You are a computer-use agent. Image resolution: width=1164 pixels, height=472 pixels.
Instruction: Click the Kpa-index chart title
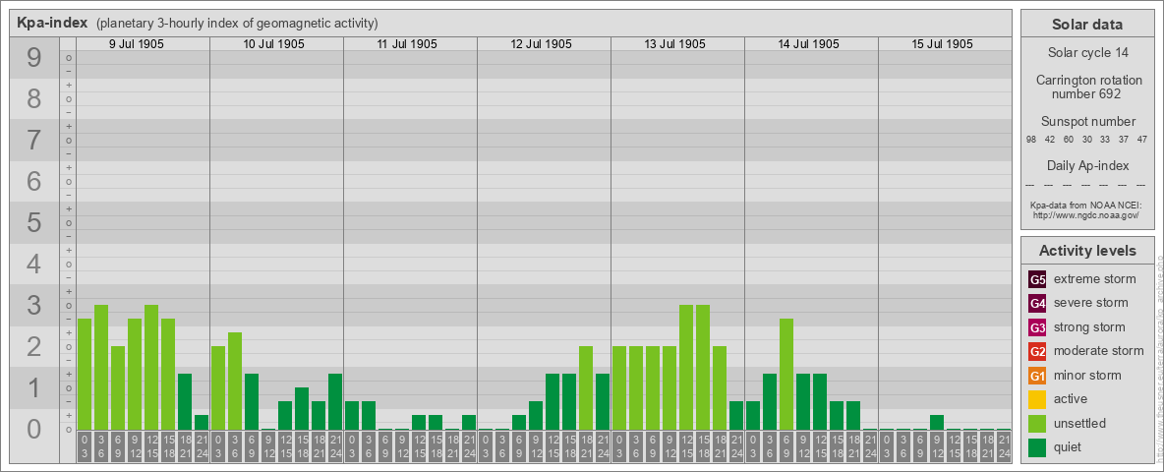(x=53, y=23)
